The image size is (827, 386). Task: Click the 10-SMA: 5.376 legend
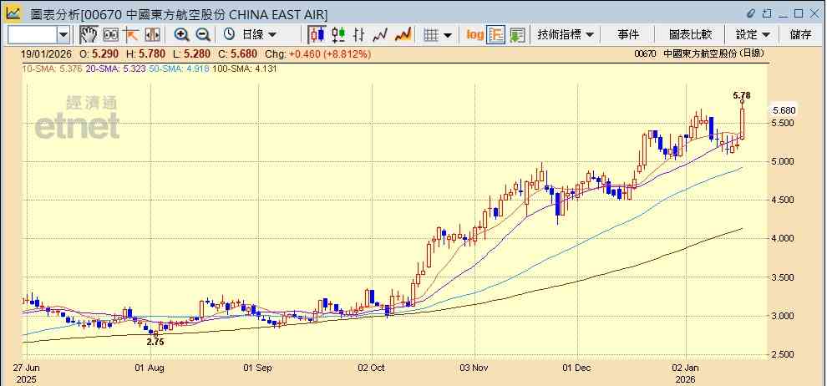(x=52, y=69)
